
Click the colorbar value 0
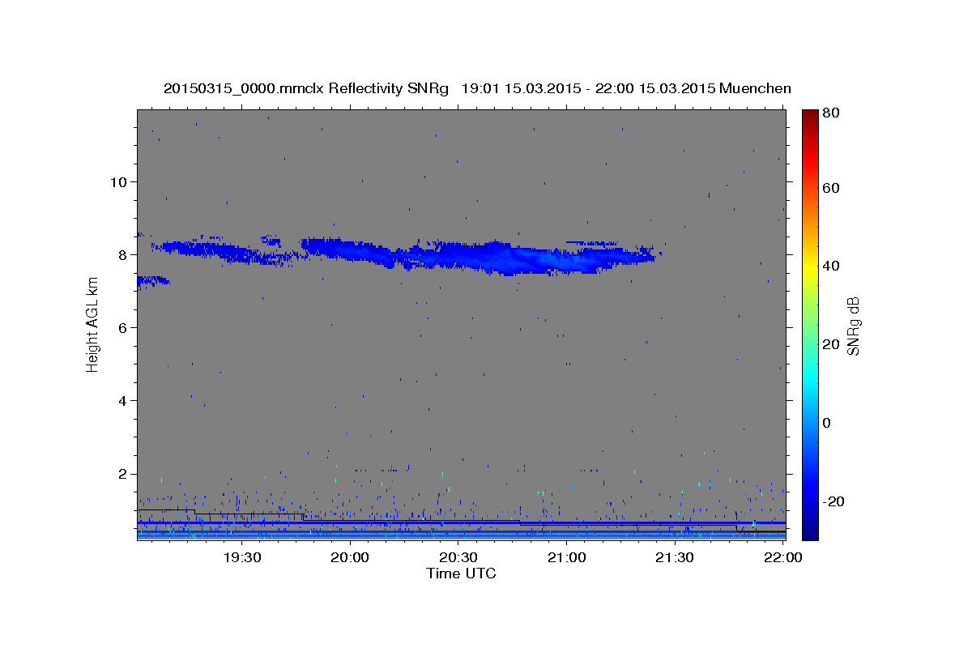[826, 423]
